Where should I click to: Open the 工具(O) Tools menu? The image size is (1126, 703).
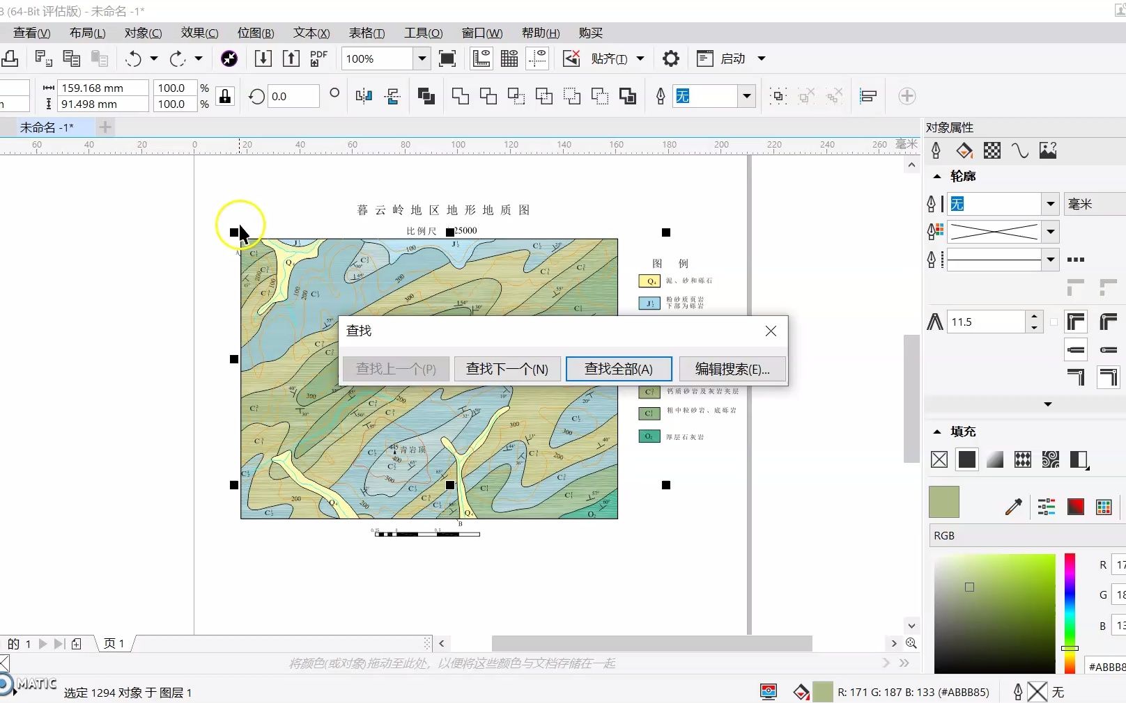tap(424, 33)
